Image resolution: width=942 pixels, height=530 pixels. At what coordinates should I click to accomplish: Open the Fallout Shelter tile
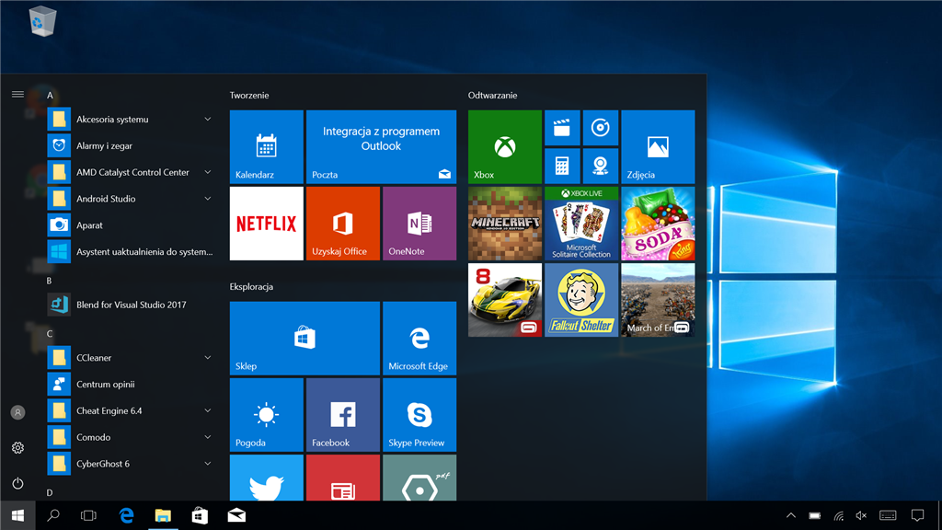(x=581, y=300)
